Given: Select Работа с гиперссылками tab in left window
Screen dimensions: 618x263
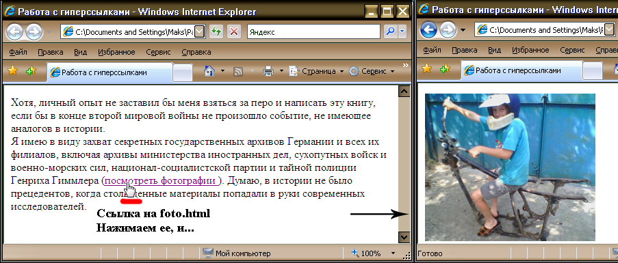Looking at the screenshot, I should (110, 72).
